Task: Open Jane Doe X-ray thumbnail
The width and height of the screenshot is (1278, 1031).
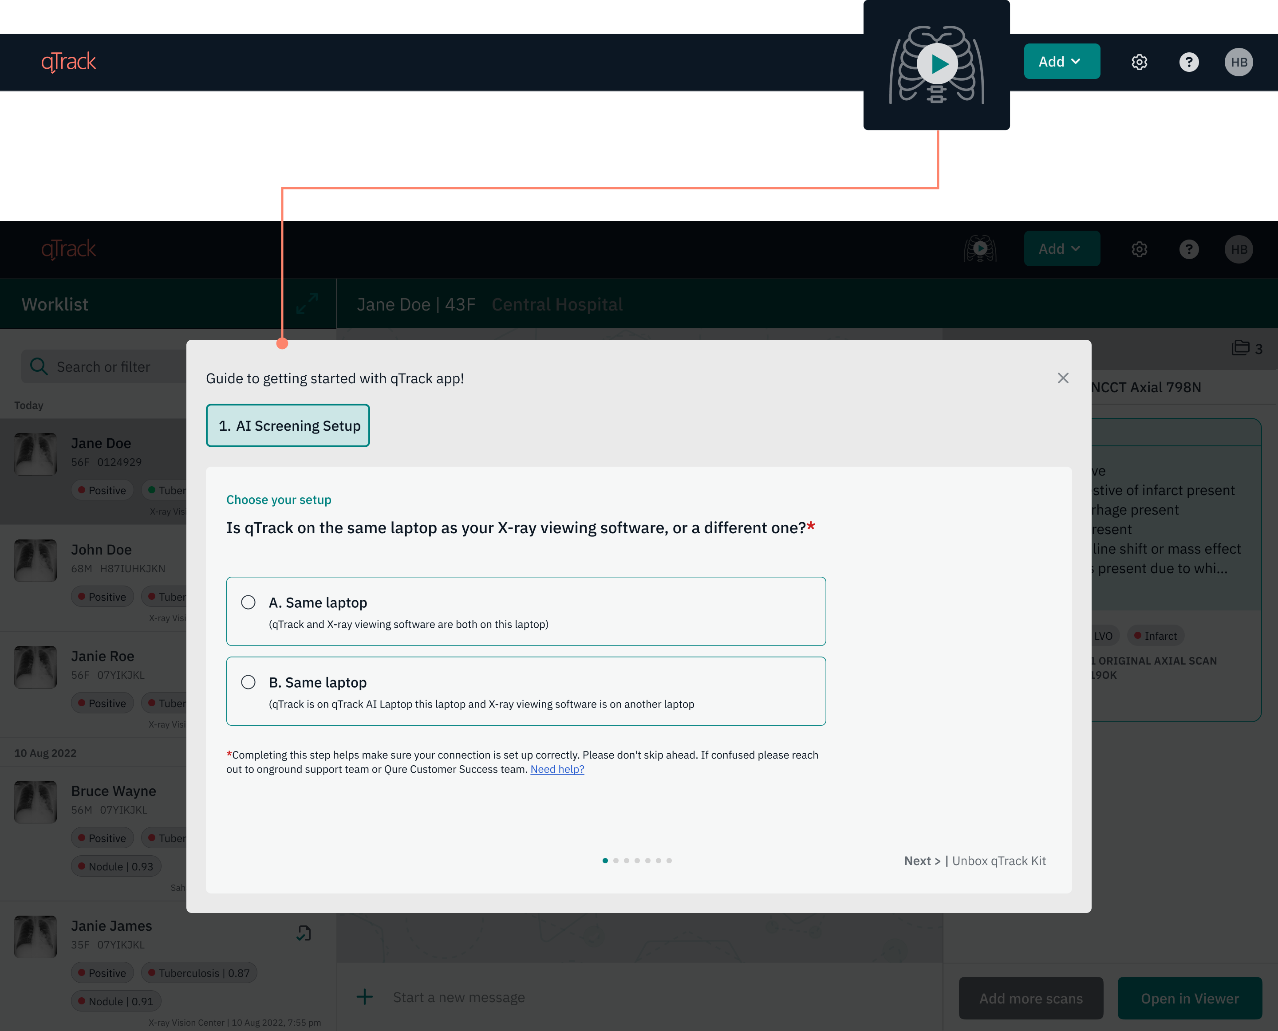Action: tap(35, 454)
